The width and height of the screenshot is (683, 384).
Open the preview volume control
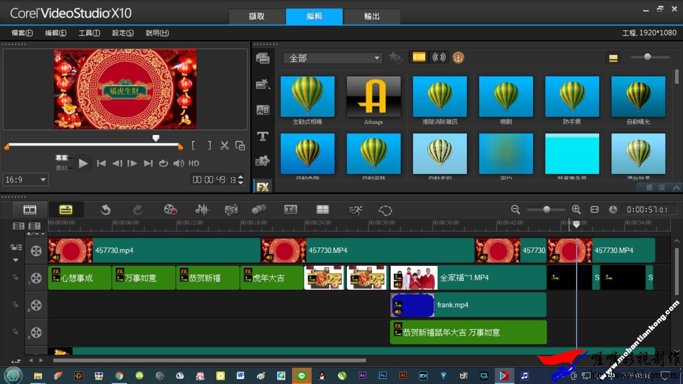coord(179,164)
